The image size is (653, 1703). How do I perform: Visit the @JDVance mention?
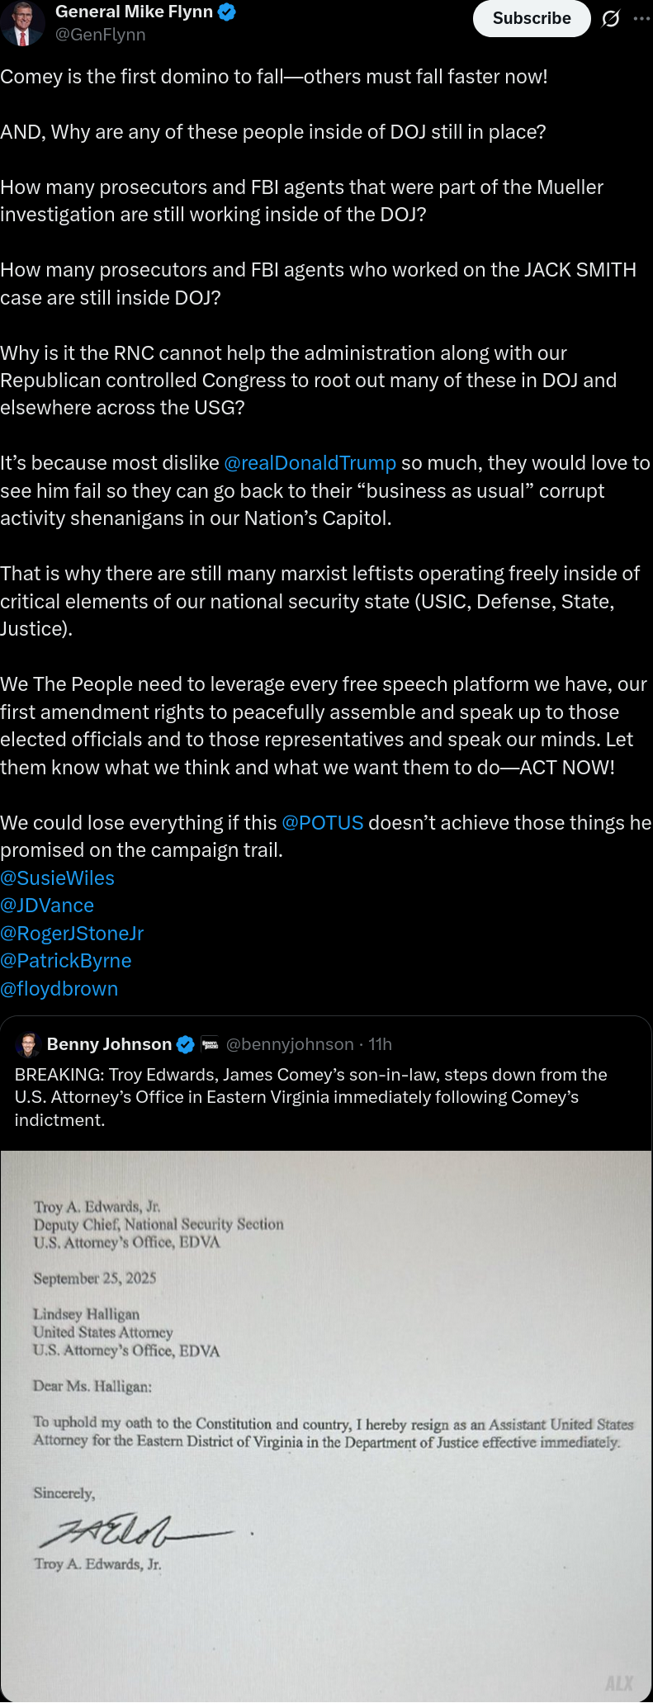pos(47,906)
